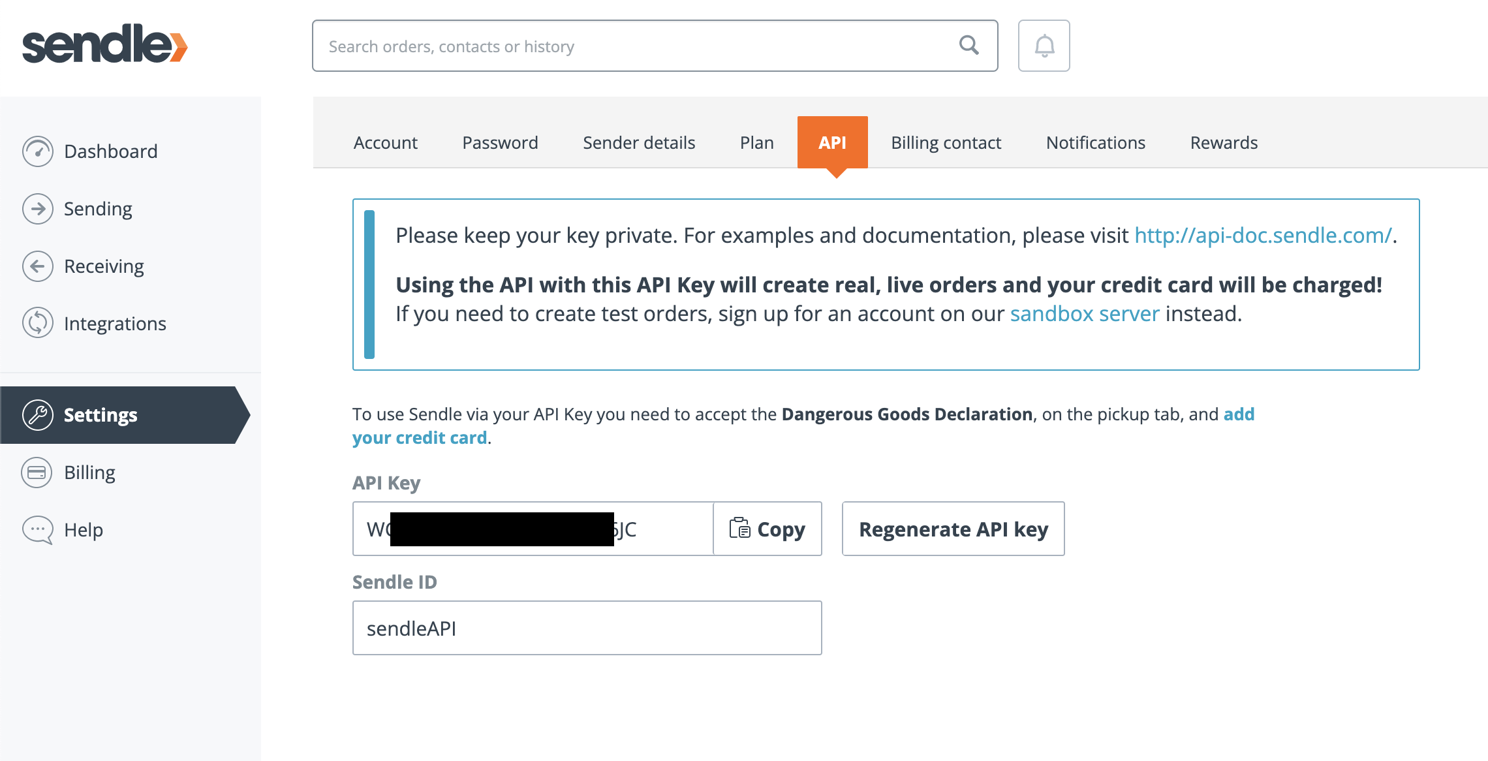
Task: Select the Billing contact tab
Action: coord(946,143)
